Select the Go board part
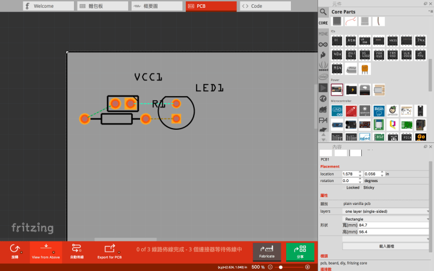Image resolution: width=434 pixels, height=271 pixels. (421, 137)
